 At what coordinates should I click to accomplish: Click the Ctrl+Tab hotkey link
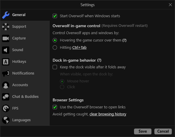click(x=79, y=48)
